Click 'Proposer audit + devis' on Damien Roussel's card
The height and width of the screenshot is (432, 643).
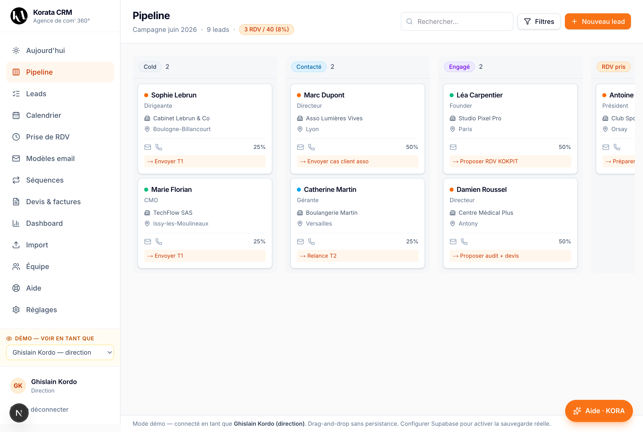510,256
